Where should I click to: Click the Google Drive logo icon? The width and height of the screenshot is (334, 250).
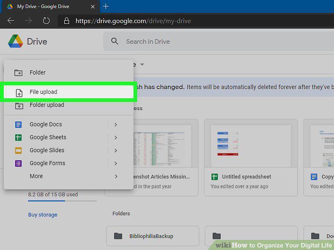coord(16,41)
